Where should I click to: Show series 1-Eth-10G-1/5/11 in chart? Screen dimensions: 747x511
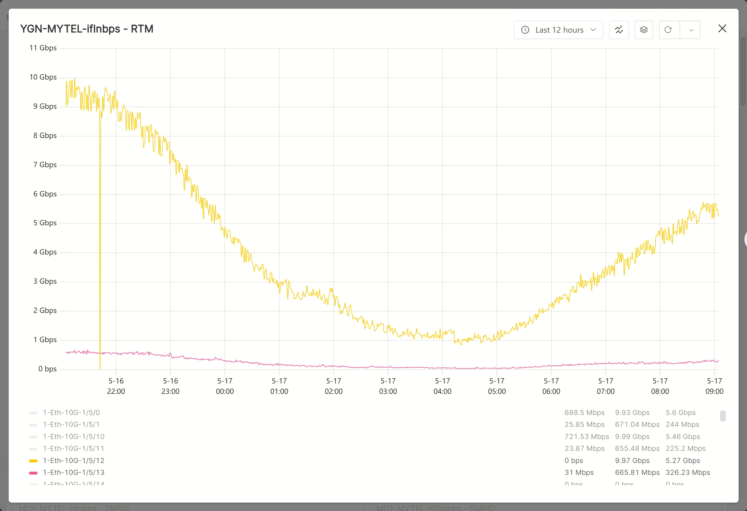point(74,448)
